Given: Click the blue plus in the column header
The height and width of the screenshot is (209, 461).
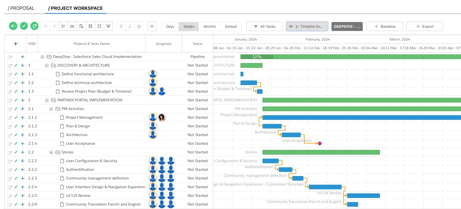Looking at the screenshot, I should click(16, 44).
